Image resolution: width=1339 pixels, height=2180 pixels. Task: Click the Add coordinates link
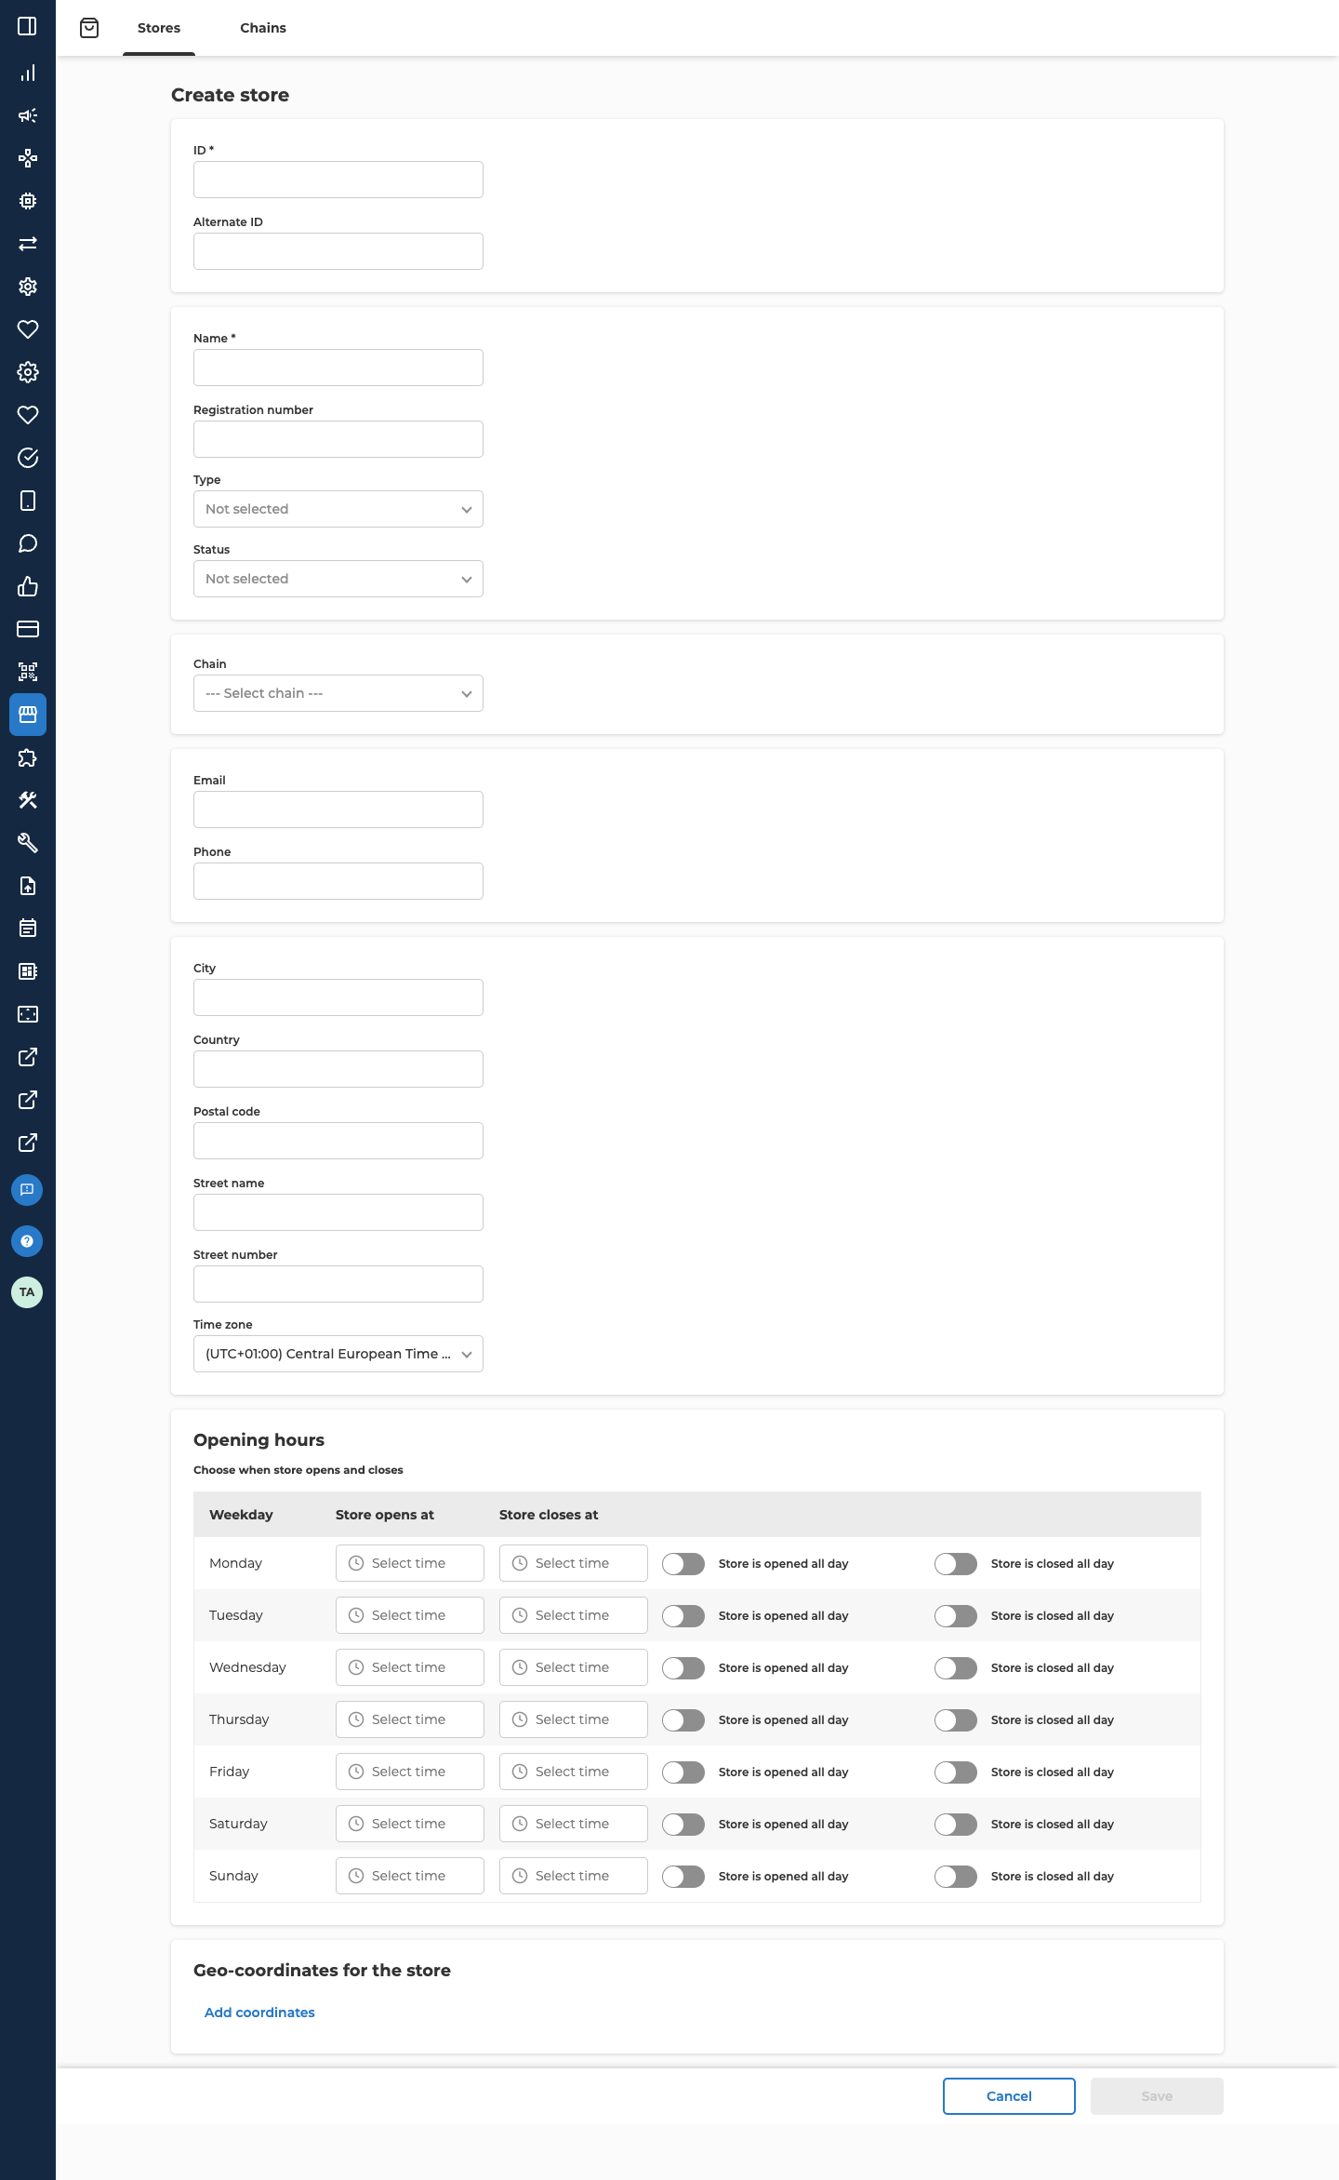tap(259, 2013)
